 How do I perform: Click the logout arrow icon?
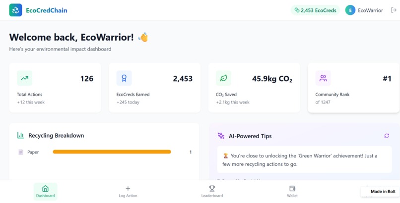394,10
